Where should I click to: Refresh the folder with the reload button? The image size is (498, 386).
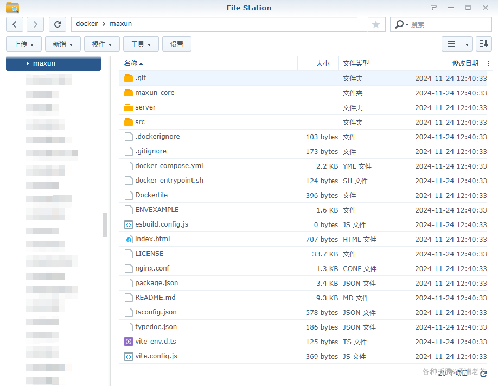[58, 24]
